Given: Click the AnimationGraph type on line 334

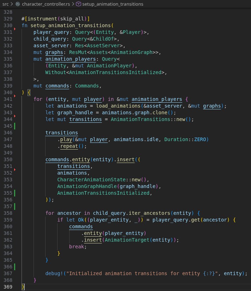Looking at the screenshot, I should coord(132,52).
